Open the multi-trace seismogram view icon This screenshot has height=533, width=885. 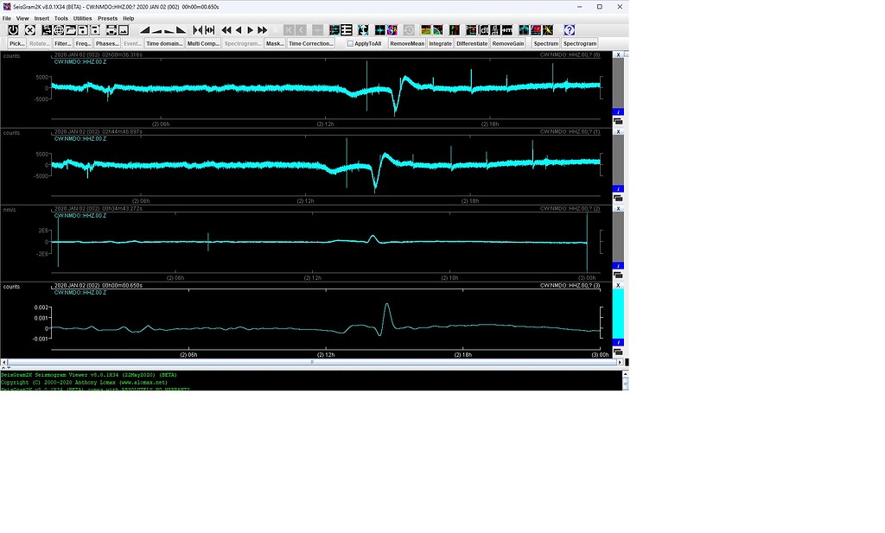(347, 30)
